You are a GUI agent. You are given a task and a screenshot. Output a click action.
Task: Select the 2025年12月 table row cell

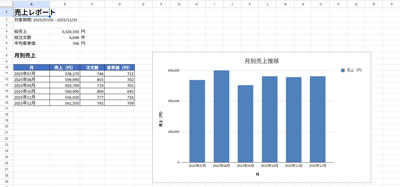[31, 103]
